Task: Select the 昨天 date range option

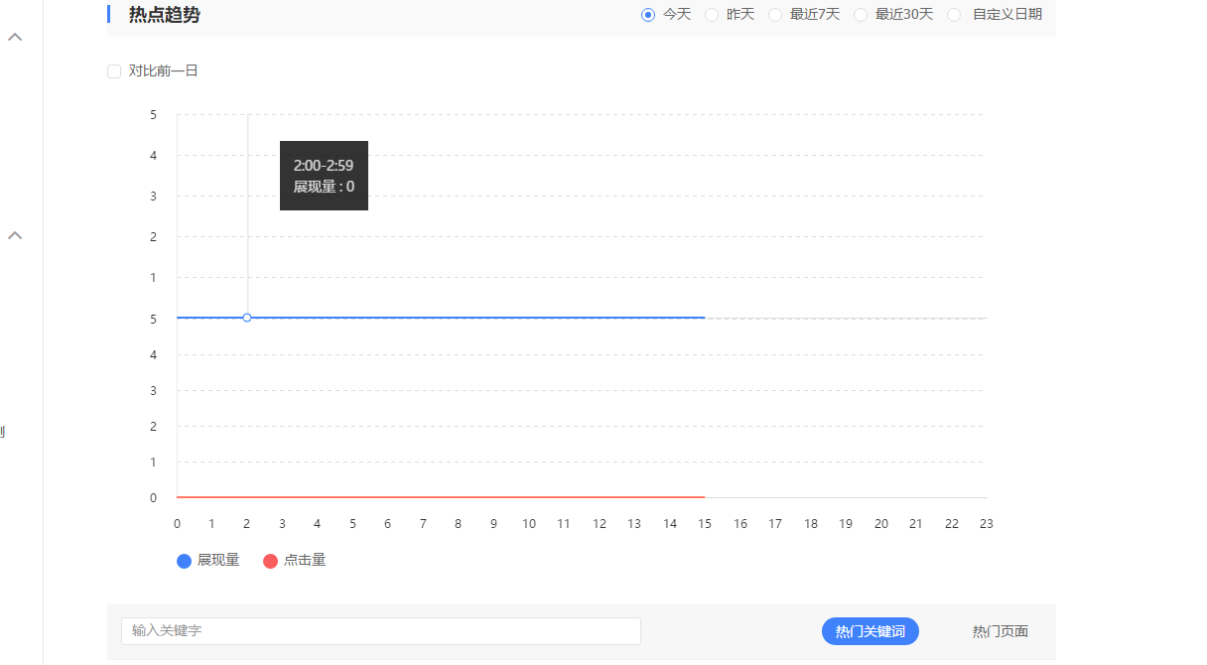Action: (x=712, y=15)
